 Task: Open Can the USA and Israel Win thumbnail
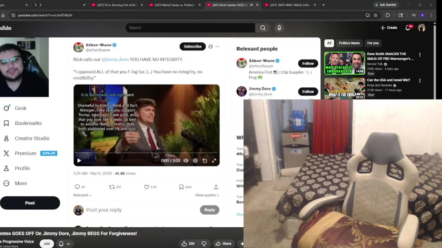click(x=345, y=89)
